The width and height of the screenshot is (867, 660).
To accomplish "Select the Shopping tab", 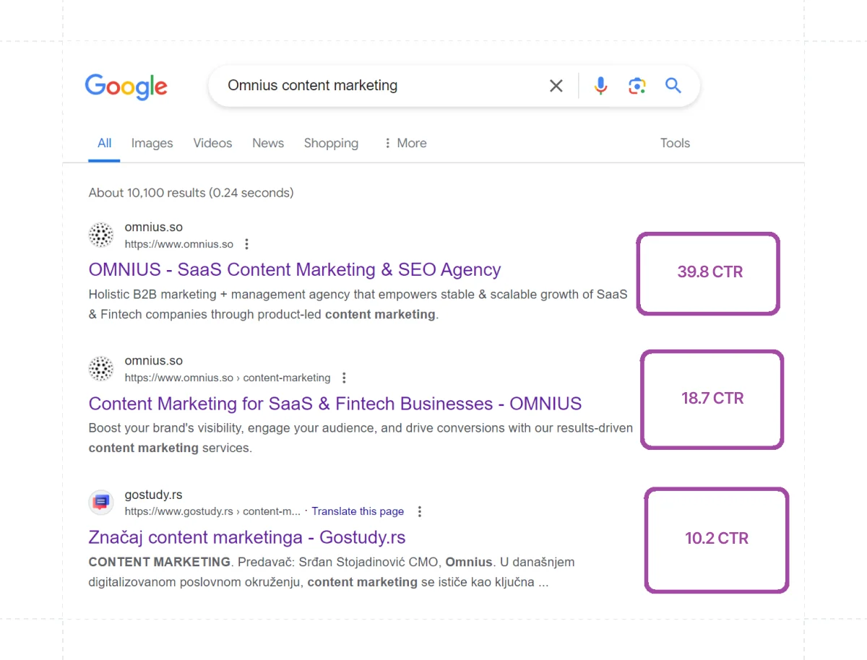I will pos(331,143).
